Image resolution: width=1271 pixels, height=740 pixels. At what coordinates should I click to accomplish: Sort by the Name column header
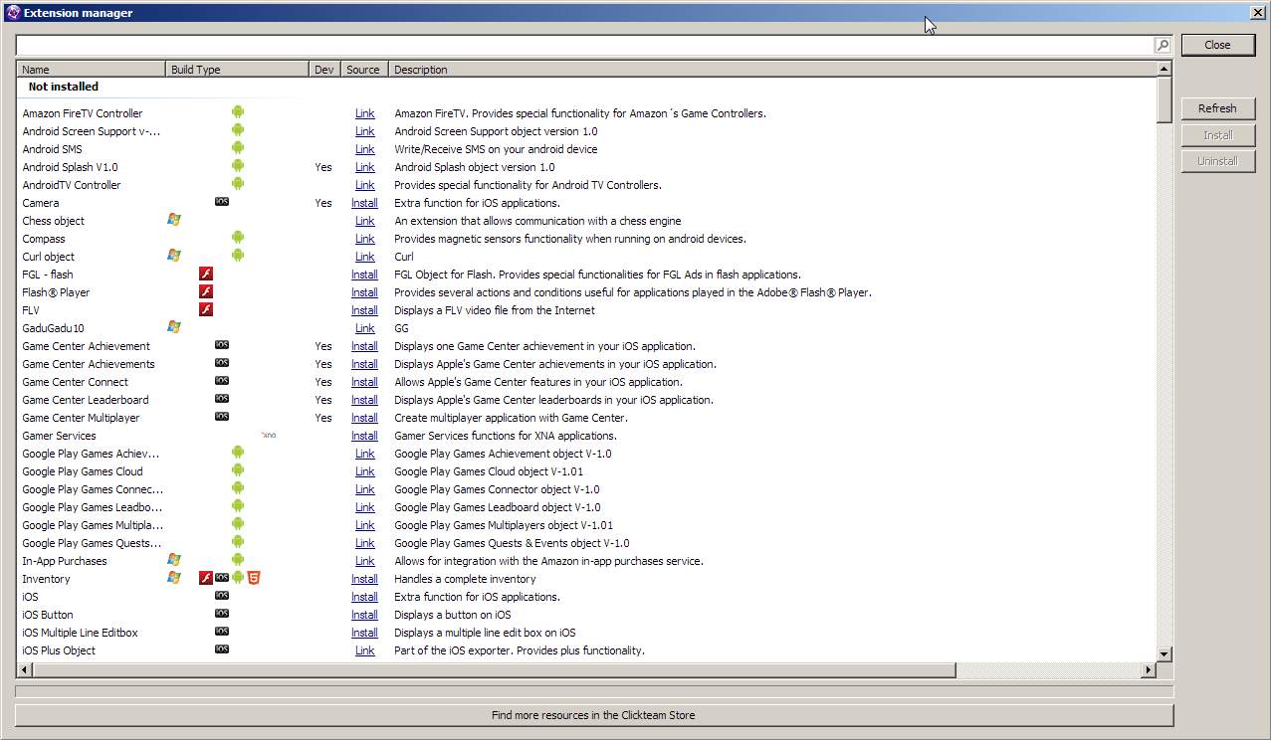91,70
